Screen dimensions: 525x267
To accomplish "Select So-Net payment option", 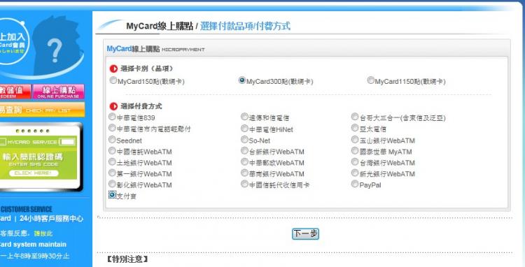I will tap(244, 139).
